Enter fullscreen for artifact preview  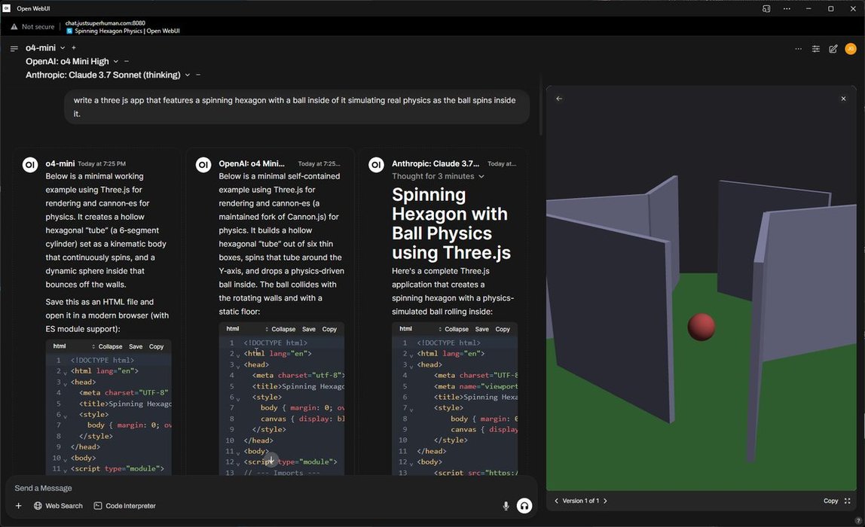(848, 501)
